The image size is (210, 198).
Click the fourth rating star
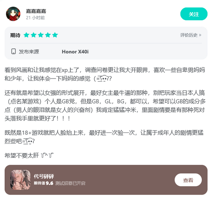point(48,35)
